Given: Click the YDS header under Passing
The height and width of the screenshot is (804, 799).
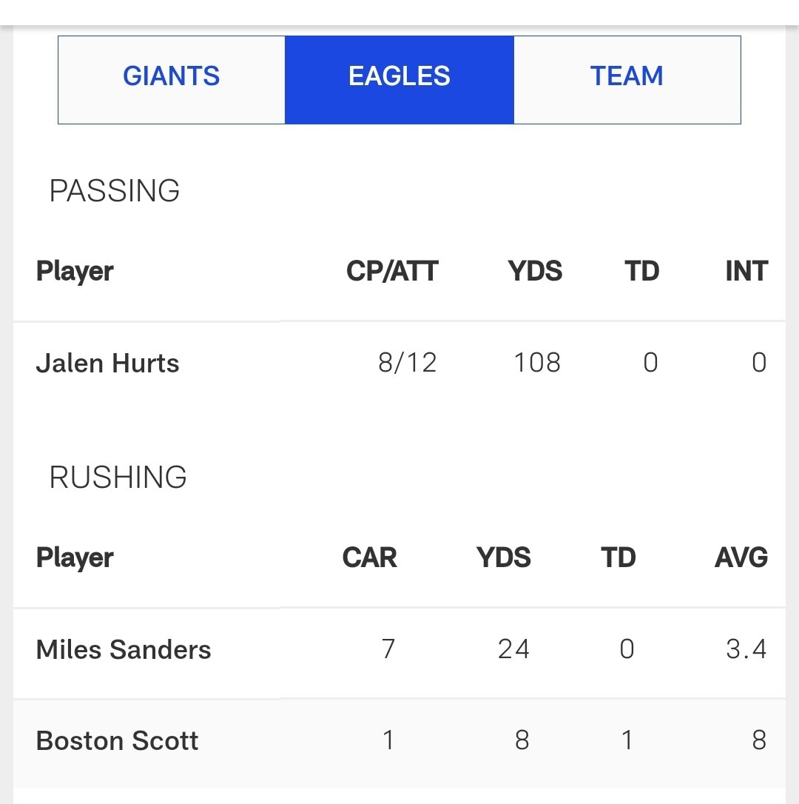Looking at the screenshot, I should tap(535, 272).
